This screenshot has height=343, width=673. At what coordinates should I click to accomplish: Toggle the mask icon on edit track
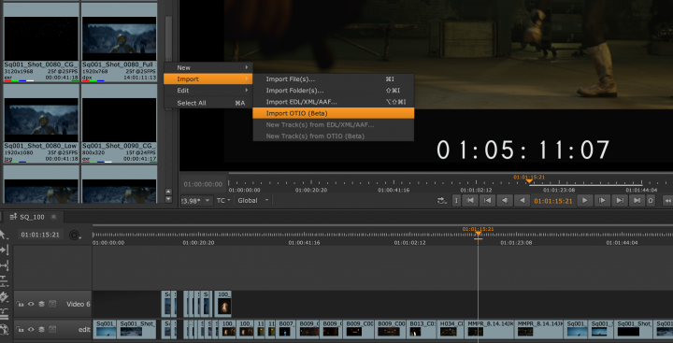(x=52, y=329)
